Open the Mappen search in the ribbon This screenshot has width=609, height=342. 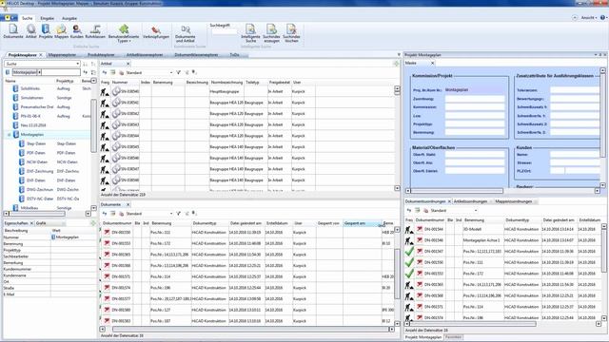coord(61,31)
